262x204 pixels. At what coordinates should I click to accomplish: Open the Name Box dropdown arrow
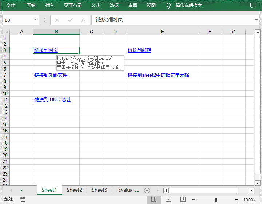[35, 20]
